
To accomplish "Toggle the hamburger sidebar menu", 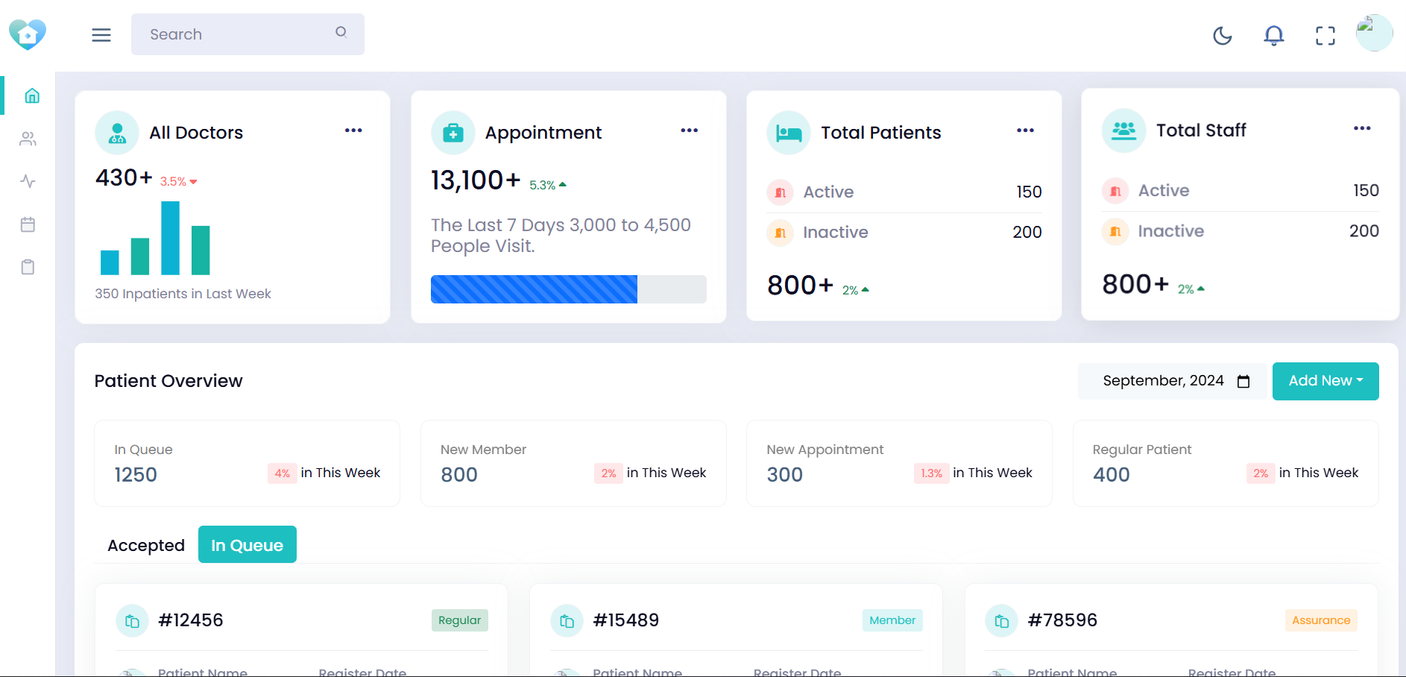I will coord(101,35).
